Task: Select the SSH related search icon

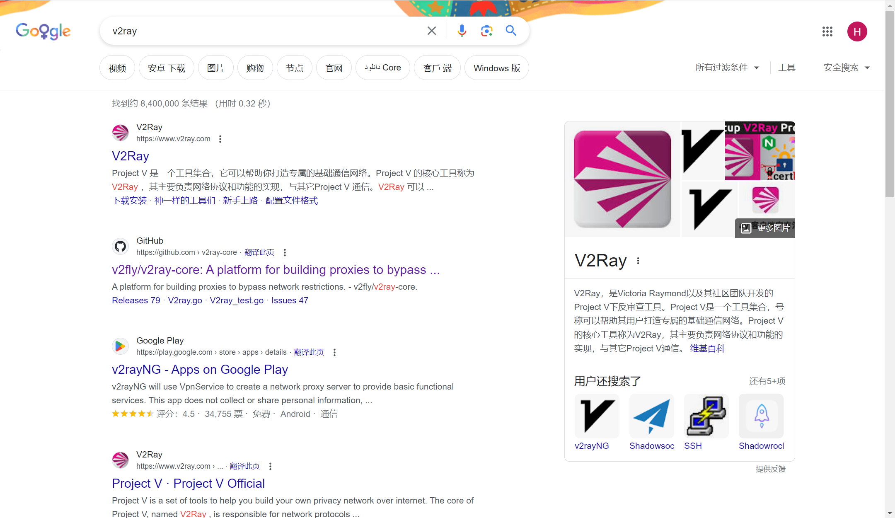Action: pyautogui.click(x=706, y=416)
